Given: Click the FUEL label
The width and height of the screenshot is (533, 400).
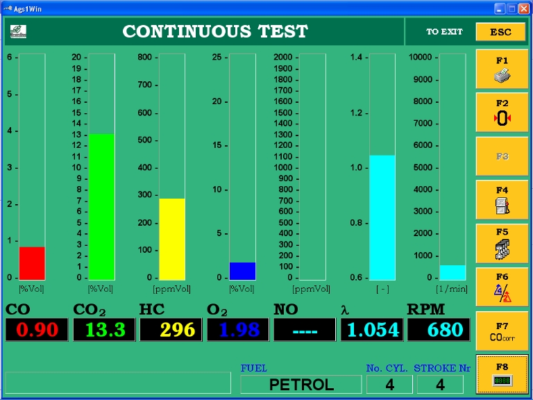Looking at the screenshot, I should tap(254, 368).
